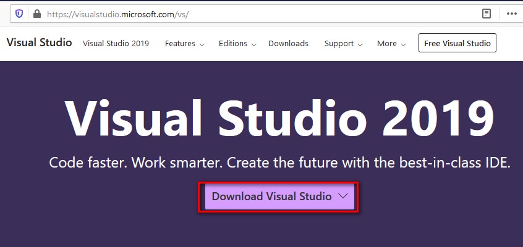Image resolution: width=523 pixels, height=247 pixels.
Task: Expand the Support dropdown chevron
Action: tap(360, 44)
